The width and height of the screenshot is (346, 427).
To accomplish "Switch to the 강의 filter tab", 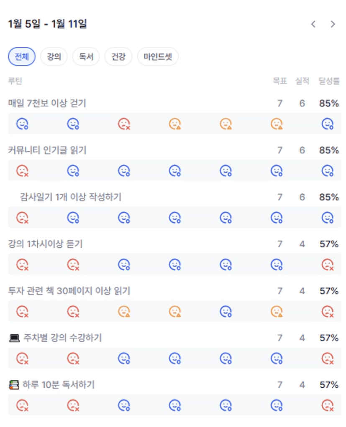I will pyautogui.click(x=54, y=57).
